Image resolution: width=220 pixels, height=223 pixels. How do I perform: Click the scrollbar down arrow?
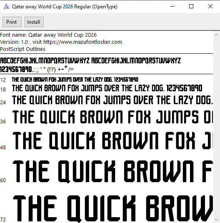click(x=216, y=219)
